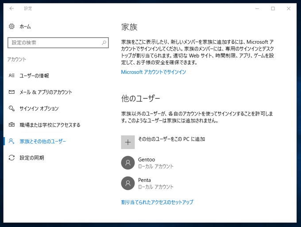Click the briefcase icon for 職場または学校
This screenshot has width=301, height=227.
pos(12,125)
